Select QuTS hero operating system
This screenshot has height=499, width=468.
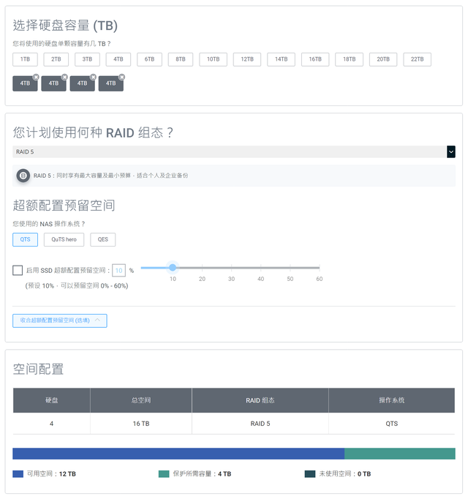(64, 239)
